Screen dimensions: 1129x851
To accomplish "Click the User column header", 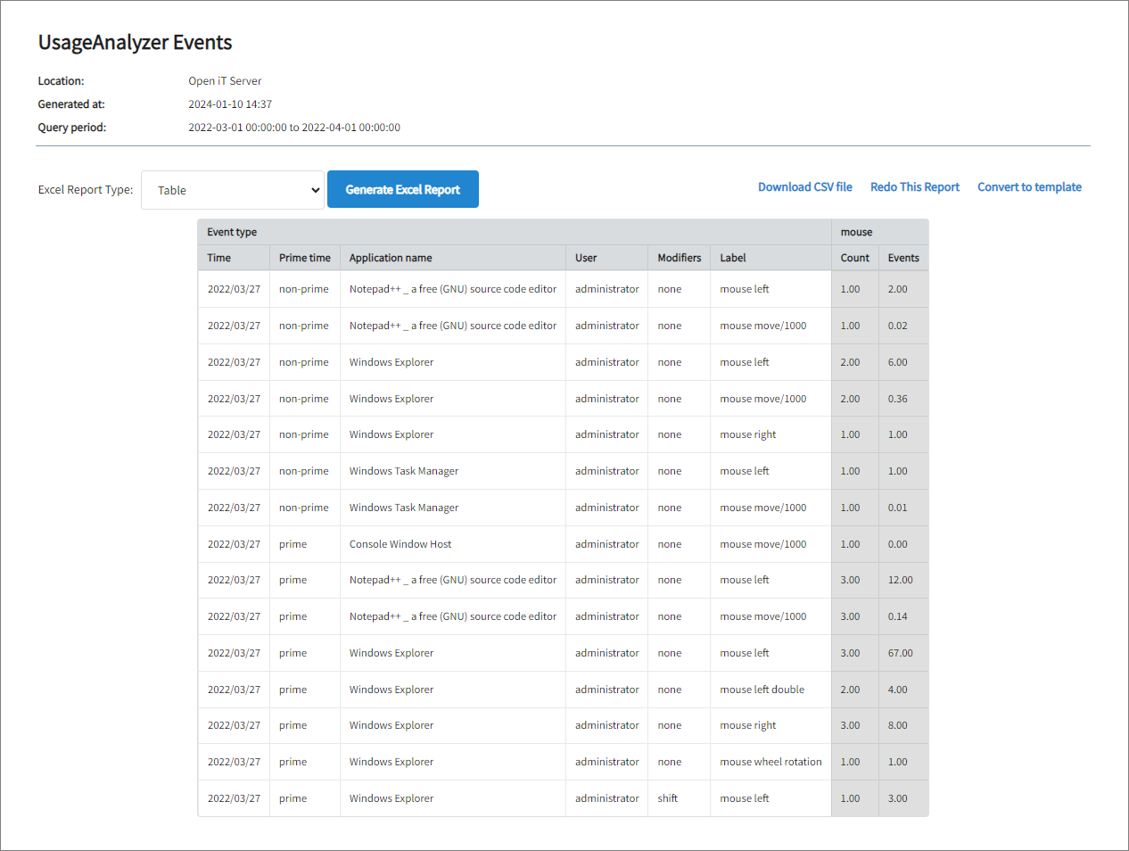I will coord(585,258).
